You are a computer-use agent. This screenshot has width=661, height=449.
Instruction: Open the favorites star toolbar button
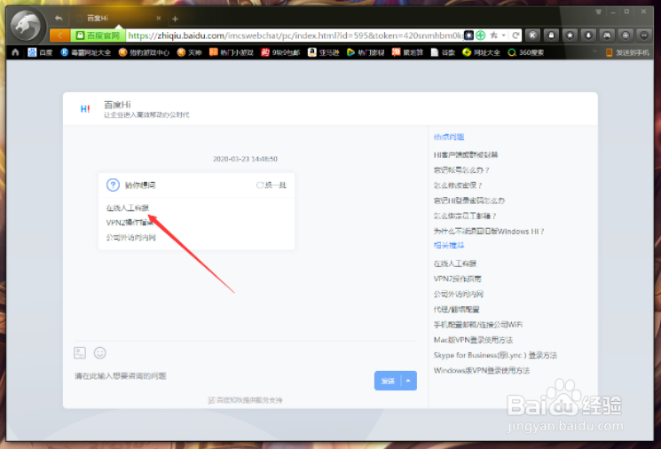570,35
